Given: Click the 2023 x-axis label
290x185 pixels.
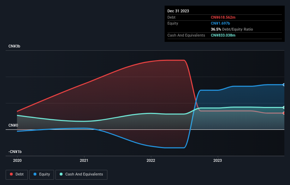Looking at the screenshot, I should pyautogui.click(x=218, y=160).
